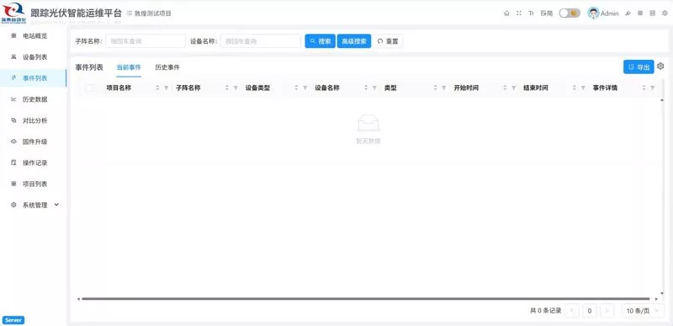Click the third-from-last header icon
This screenshot has height=326, width=673.
pos(640,13)
